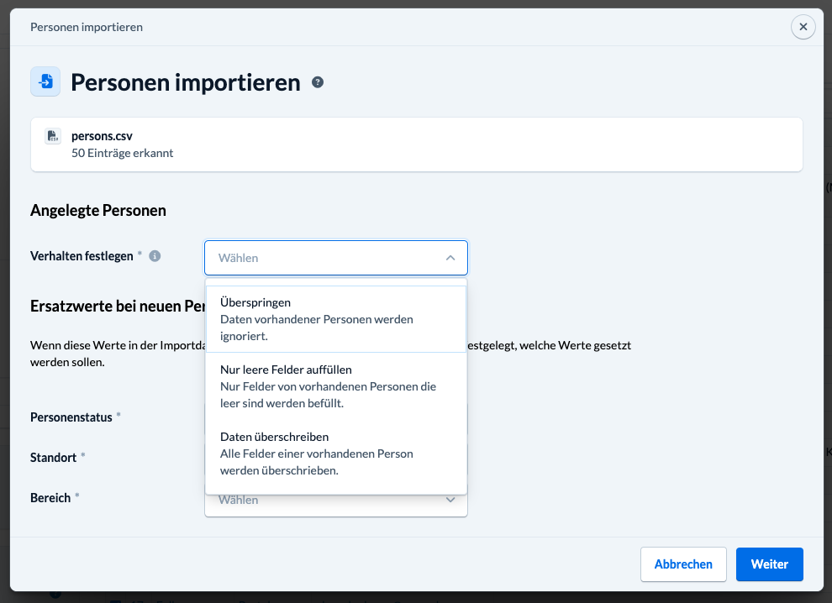Click the blue import icon beside title
The width and height of the screenshot is (832, 603).
[45, 81]
